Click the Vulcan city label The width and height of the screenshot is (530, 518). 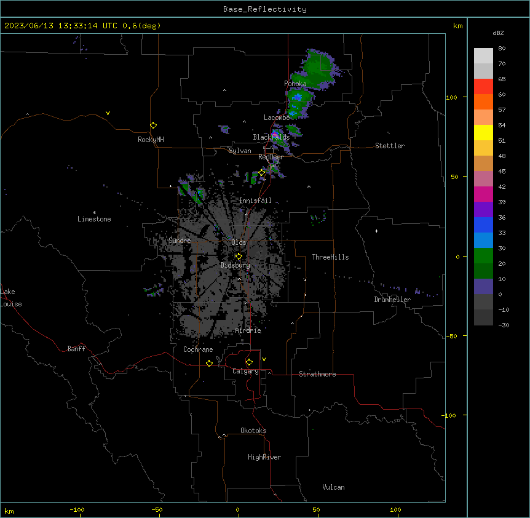(333, 487)
